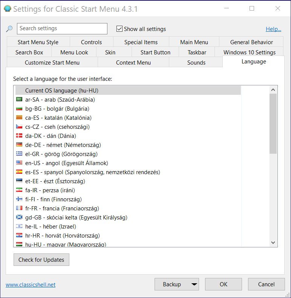Open www.classicshell.net link
The image size is (291, 298).
[x=31, y=284]
